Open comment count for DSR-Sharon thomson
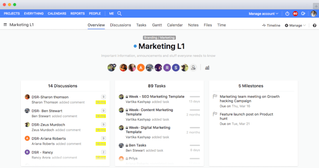 (103, 97)
